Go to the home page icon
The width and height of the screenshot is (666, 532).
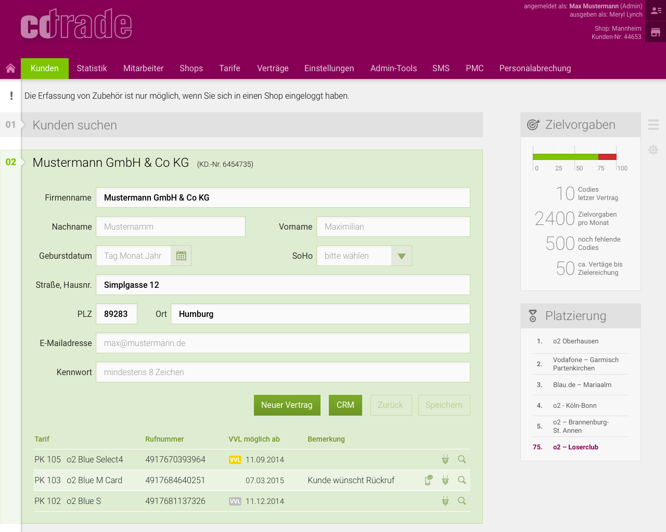coord(10,69)
